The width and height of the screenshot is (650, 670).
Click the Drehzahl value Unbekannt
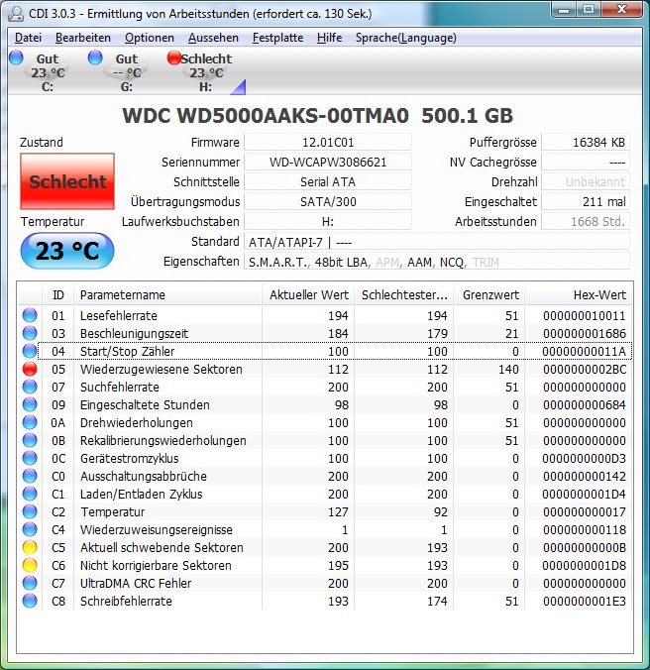586,182
